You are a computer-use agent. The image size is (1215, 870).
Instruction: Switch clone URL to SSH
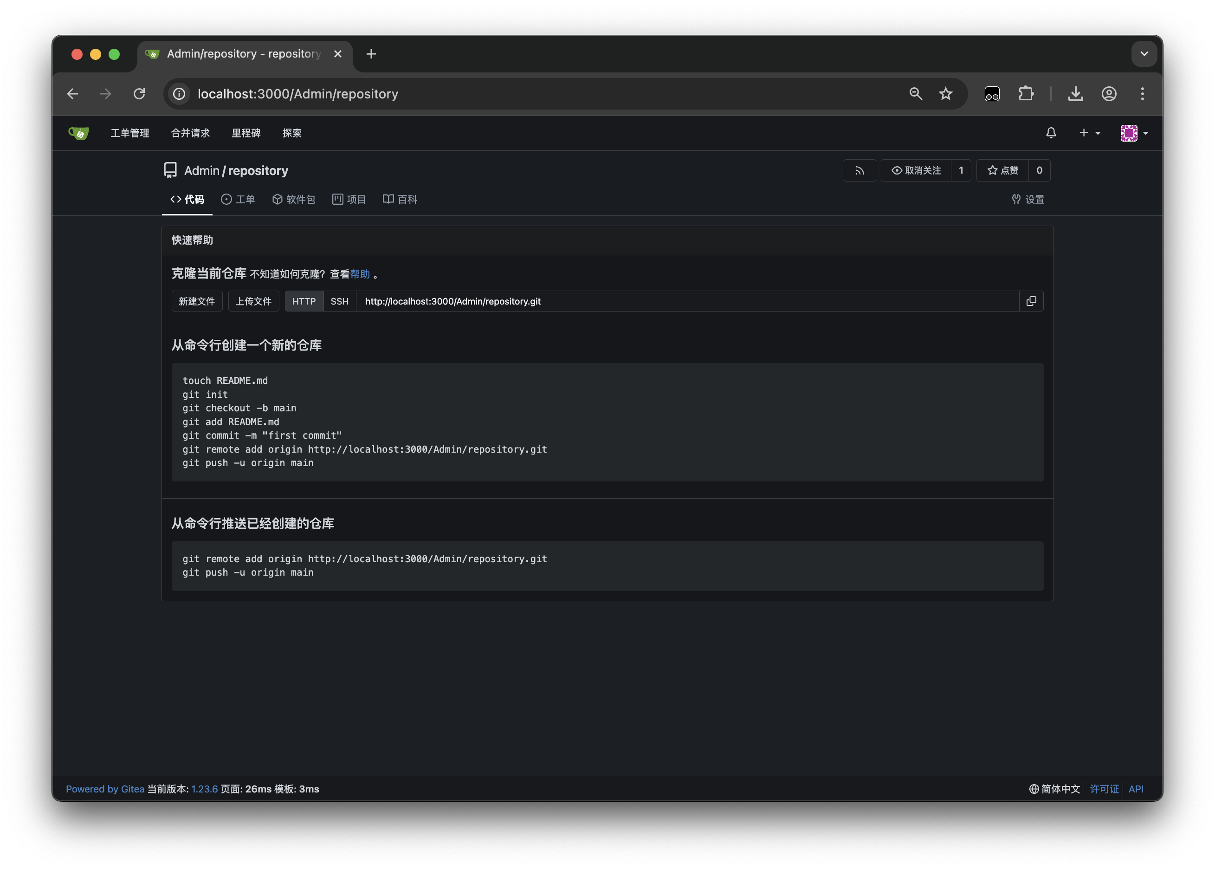(x=339, y=301)
